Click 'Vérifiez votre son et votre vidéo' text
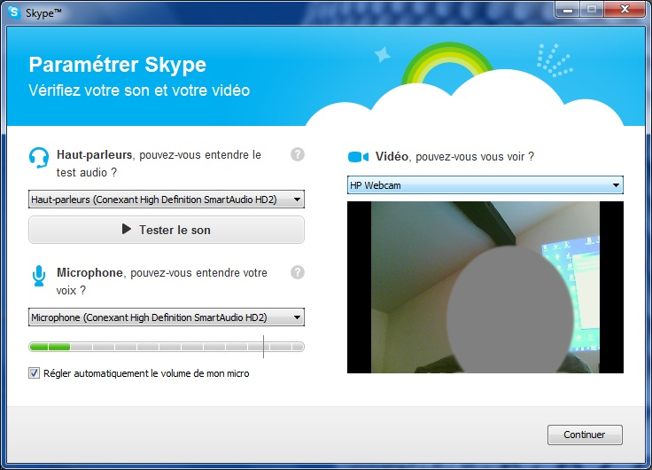 139,90
